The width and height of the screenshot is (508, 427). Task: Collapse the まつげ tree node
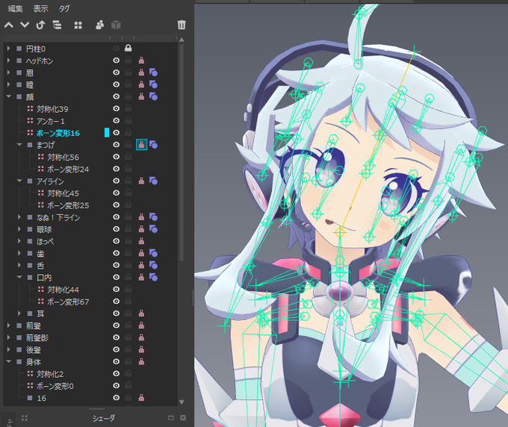[19, 145]
